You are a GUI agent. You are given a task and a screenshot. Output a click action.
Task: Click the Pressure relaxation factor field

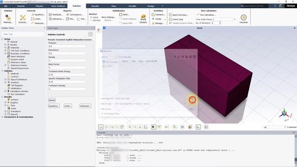point(67,46)
